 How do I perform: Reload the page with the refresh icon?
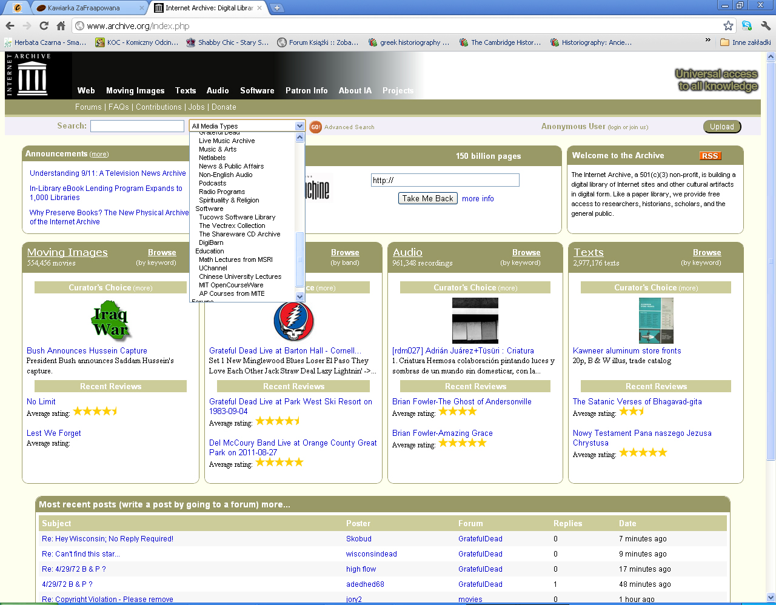44,25
